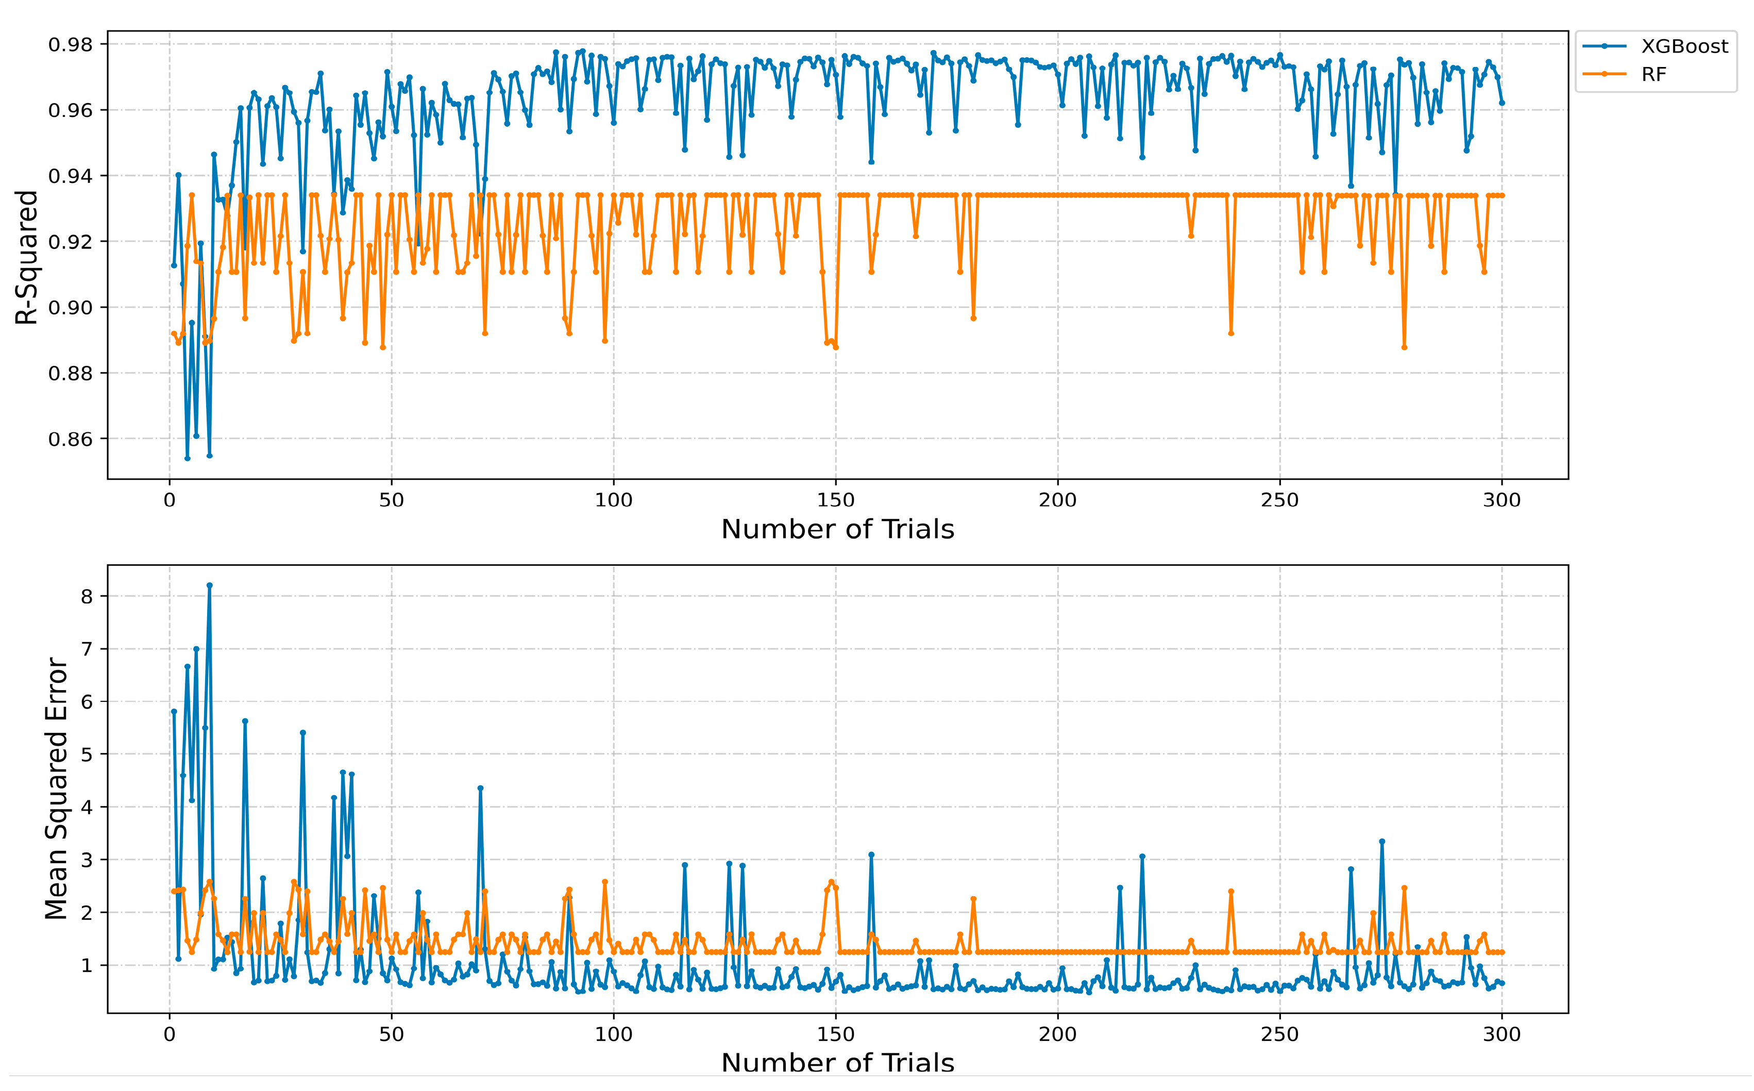Click the orange RF legend line marker
Viewport: 1754px width, 1091px height.
click(1605, 75)
